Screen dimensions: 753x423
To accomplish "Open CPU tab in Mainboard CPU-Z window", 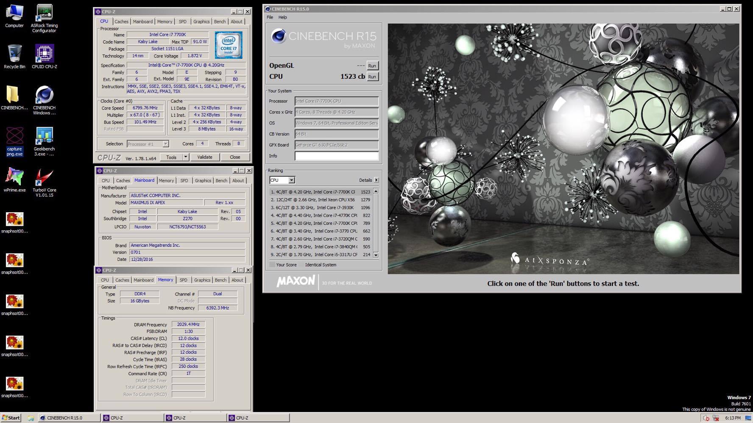I will pos(106,180).
